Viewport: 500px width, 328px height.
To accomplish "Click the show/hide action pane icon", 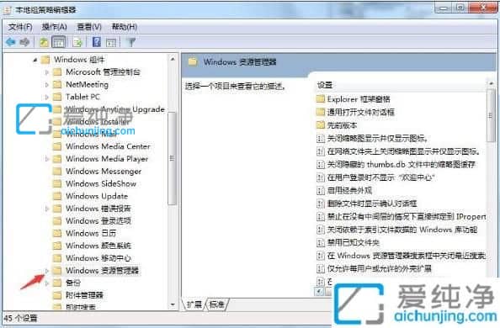I will [111, 42].
